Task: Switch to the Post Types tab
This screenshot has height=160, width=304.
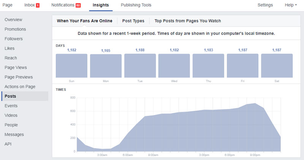Action: (x=133, y=21)
